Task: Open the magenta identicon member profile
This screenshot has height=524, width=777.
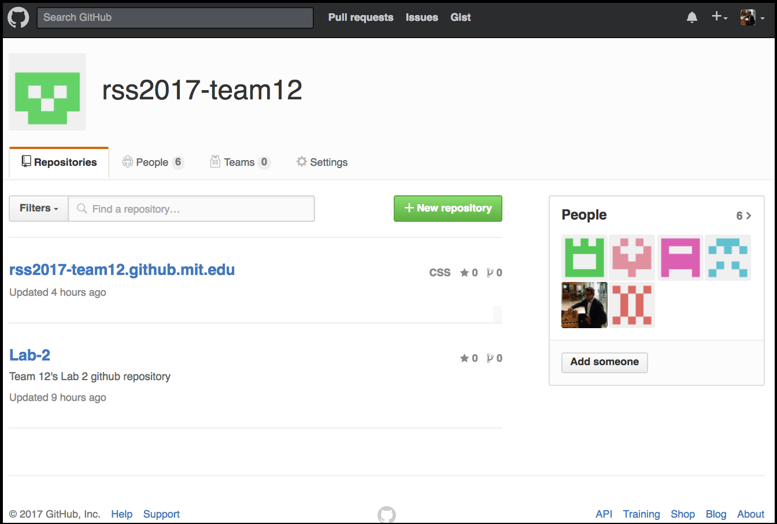Action: pyautogui.click(x=680, y=258)
